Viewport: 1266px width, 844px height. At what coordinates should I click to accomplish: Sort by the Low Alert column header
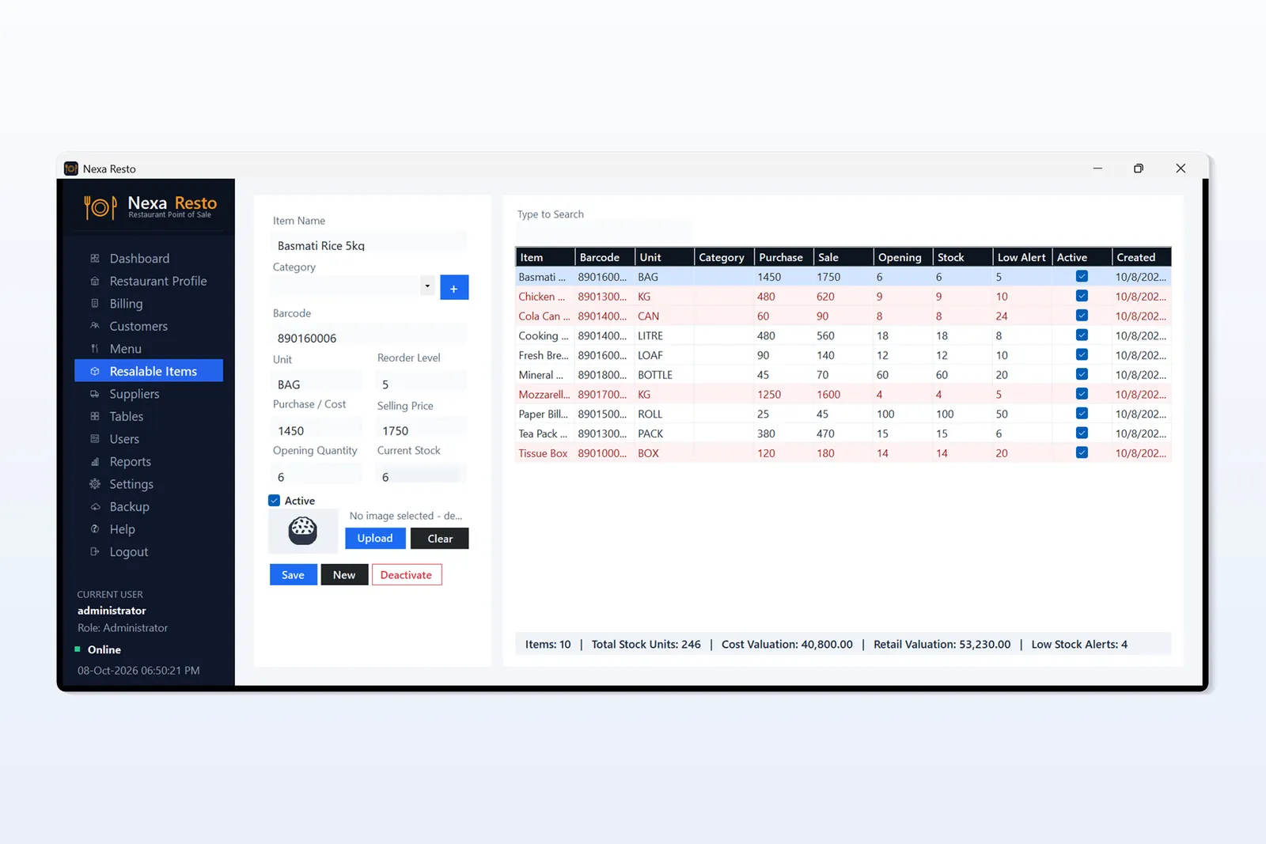click(x=1022, y=257)
